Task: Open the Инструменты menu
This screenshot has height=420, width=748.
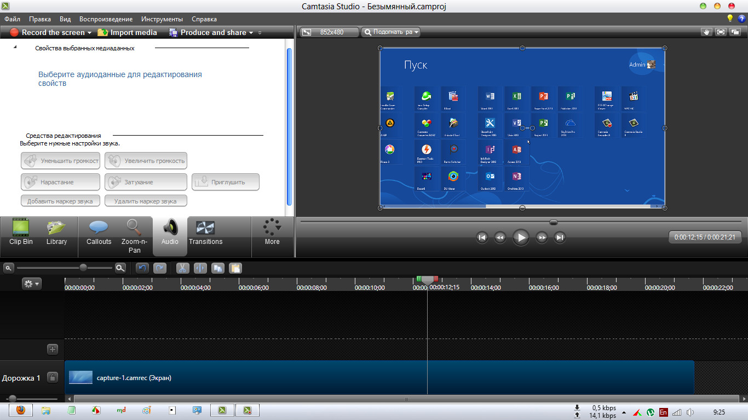Action: [162, 19]
